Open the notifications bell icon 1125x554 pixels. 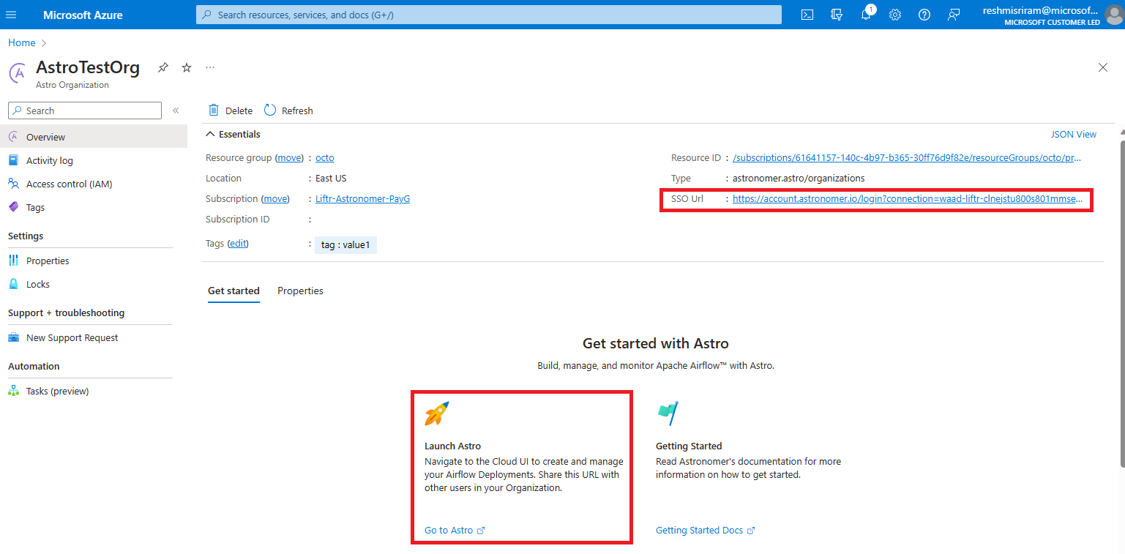click(866, 15)
